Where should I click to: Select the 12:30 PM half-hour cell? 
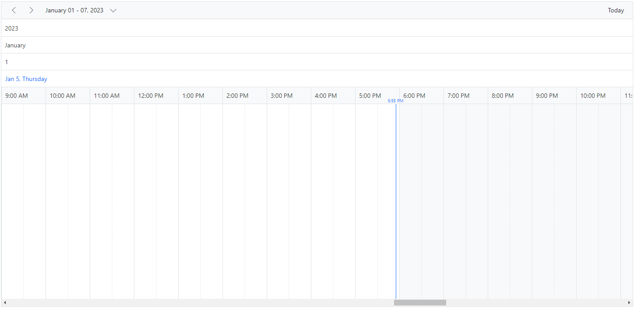coord(167,201)
